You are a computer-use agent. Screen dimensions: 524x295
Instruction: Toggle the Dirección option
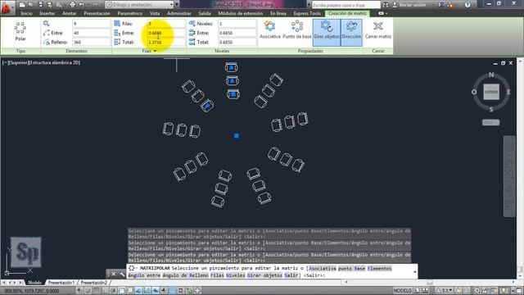pos(351,33)
